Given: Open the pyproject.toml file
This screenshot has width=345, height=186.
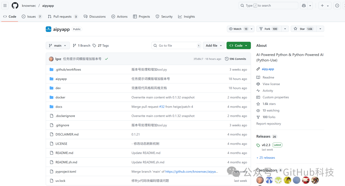Looking at the screenshot, I should point(66,172).
